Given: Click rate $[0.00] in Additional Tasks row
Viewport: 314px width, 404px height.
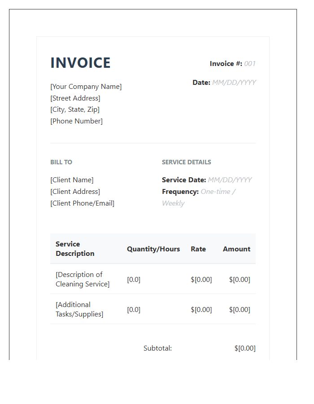Looking at the screenshot, I should coord(201,309).
